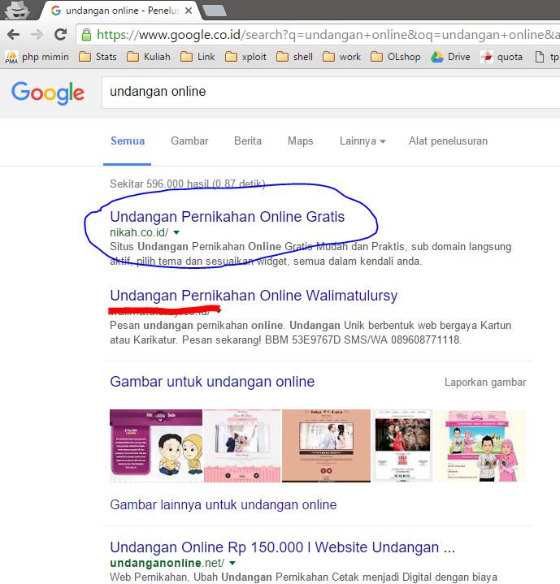Click the Google logo
Viewport: 560px width, 584px height.
(48, 92)
